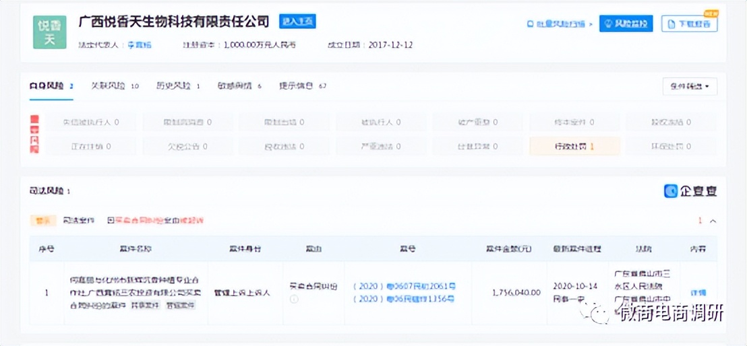Switch to the 提示信息 67 tab

(303, 86)
